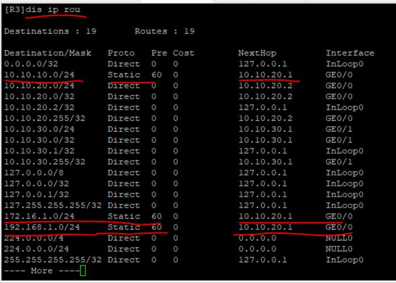Click next hop of the 10.10.10.0/24 route

tap(265, 75)
